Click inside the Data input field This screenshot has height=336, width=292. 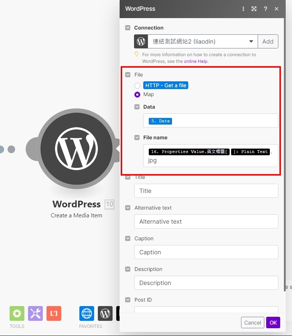point(211,121)
